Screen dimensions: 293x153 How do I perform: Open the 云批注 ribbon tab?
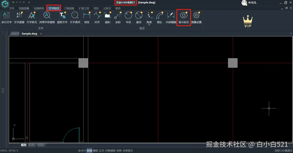pyautogui.click(x=107, y=8)
